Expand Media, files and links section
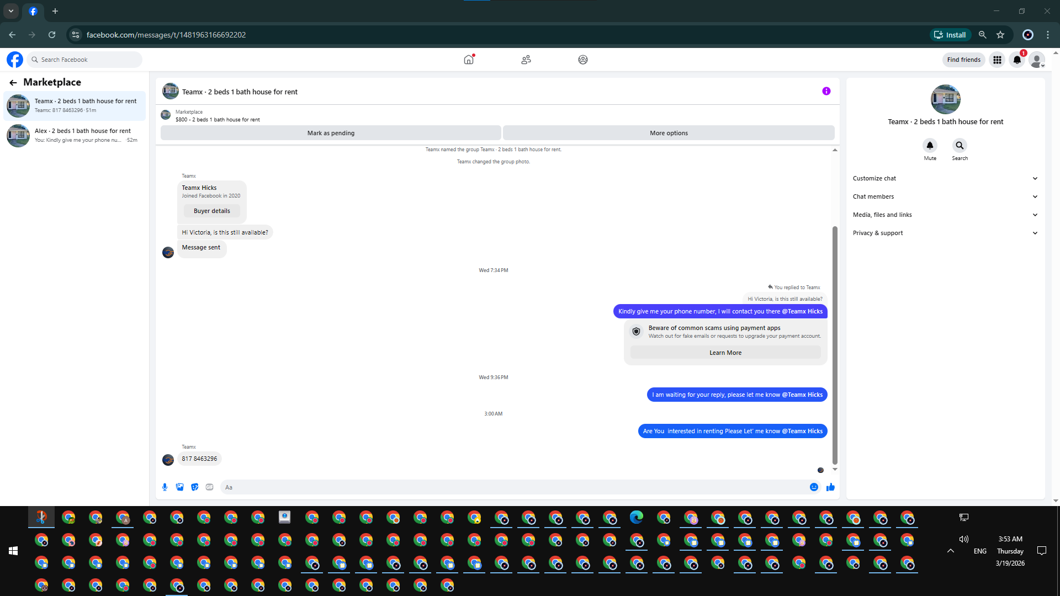 945,215
